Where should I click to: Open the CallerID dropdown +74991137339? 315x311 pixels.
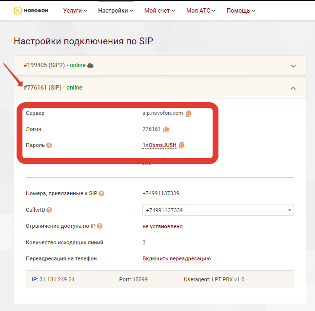(x=218, y=210)
